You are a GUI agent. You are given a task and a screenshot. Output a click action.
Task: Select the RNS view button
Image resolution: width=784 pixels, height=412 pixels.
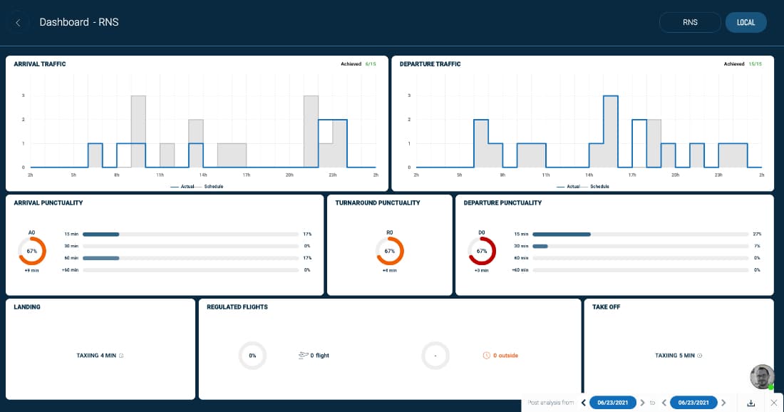coord(690,23)
